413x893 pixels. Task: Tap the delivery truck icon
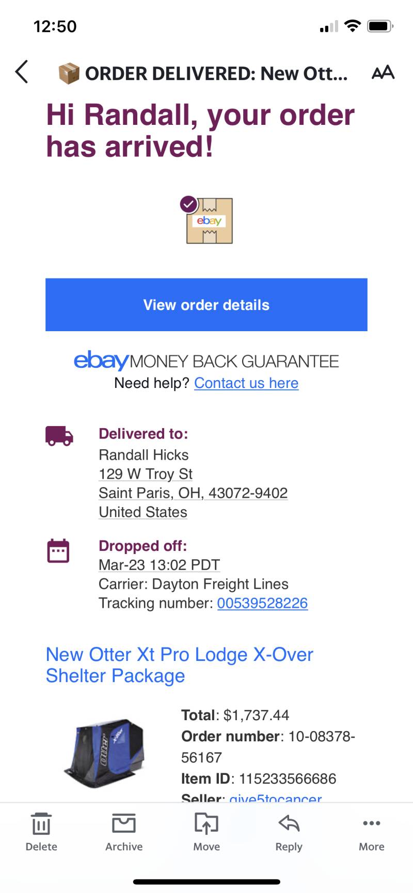pyautogui.click(x=59, y=436)
